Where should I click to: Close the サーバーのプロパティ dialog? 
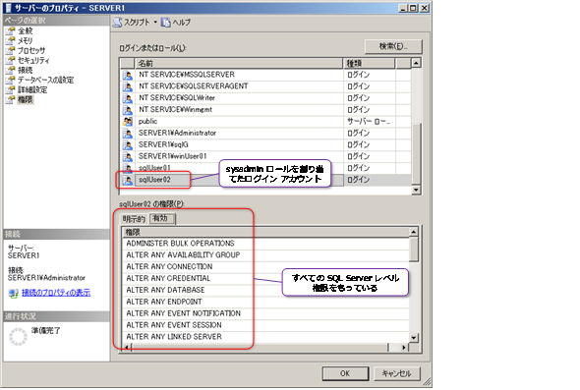[x=425, y=8]
